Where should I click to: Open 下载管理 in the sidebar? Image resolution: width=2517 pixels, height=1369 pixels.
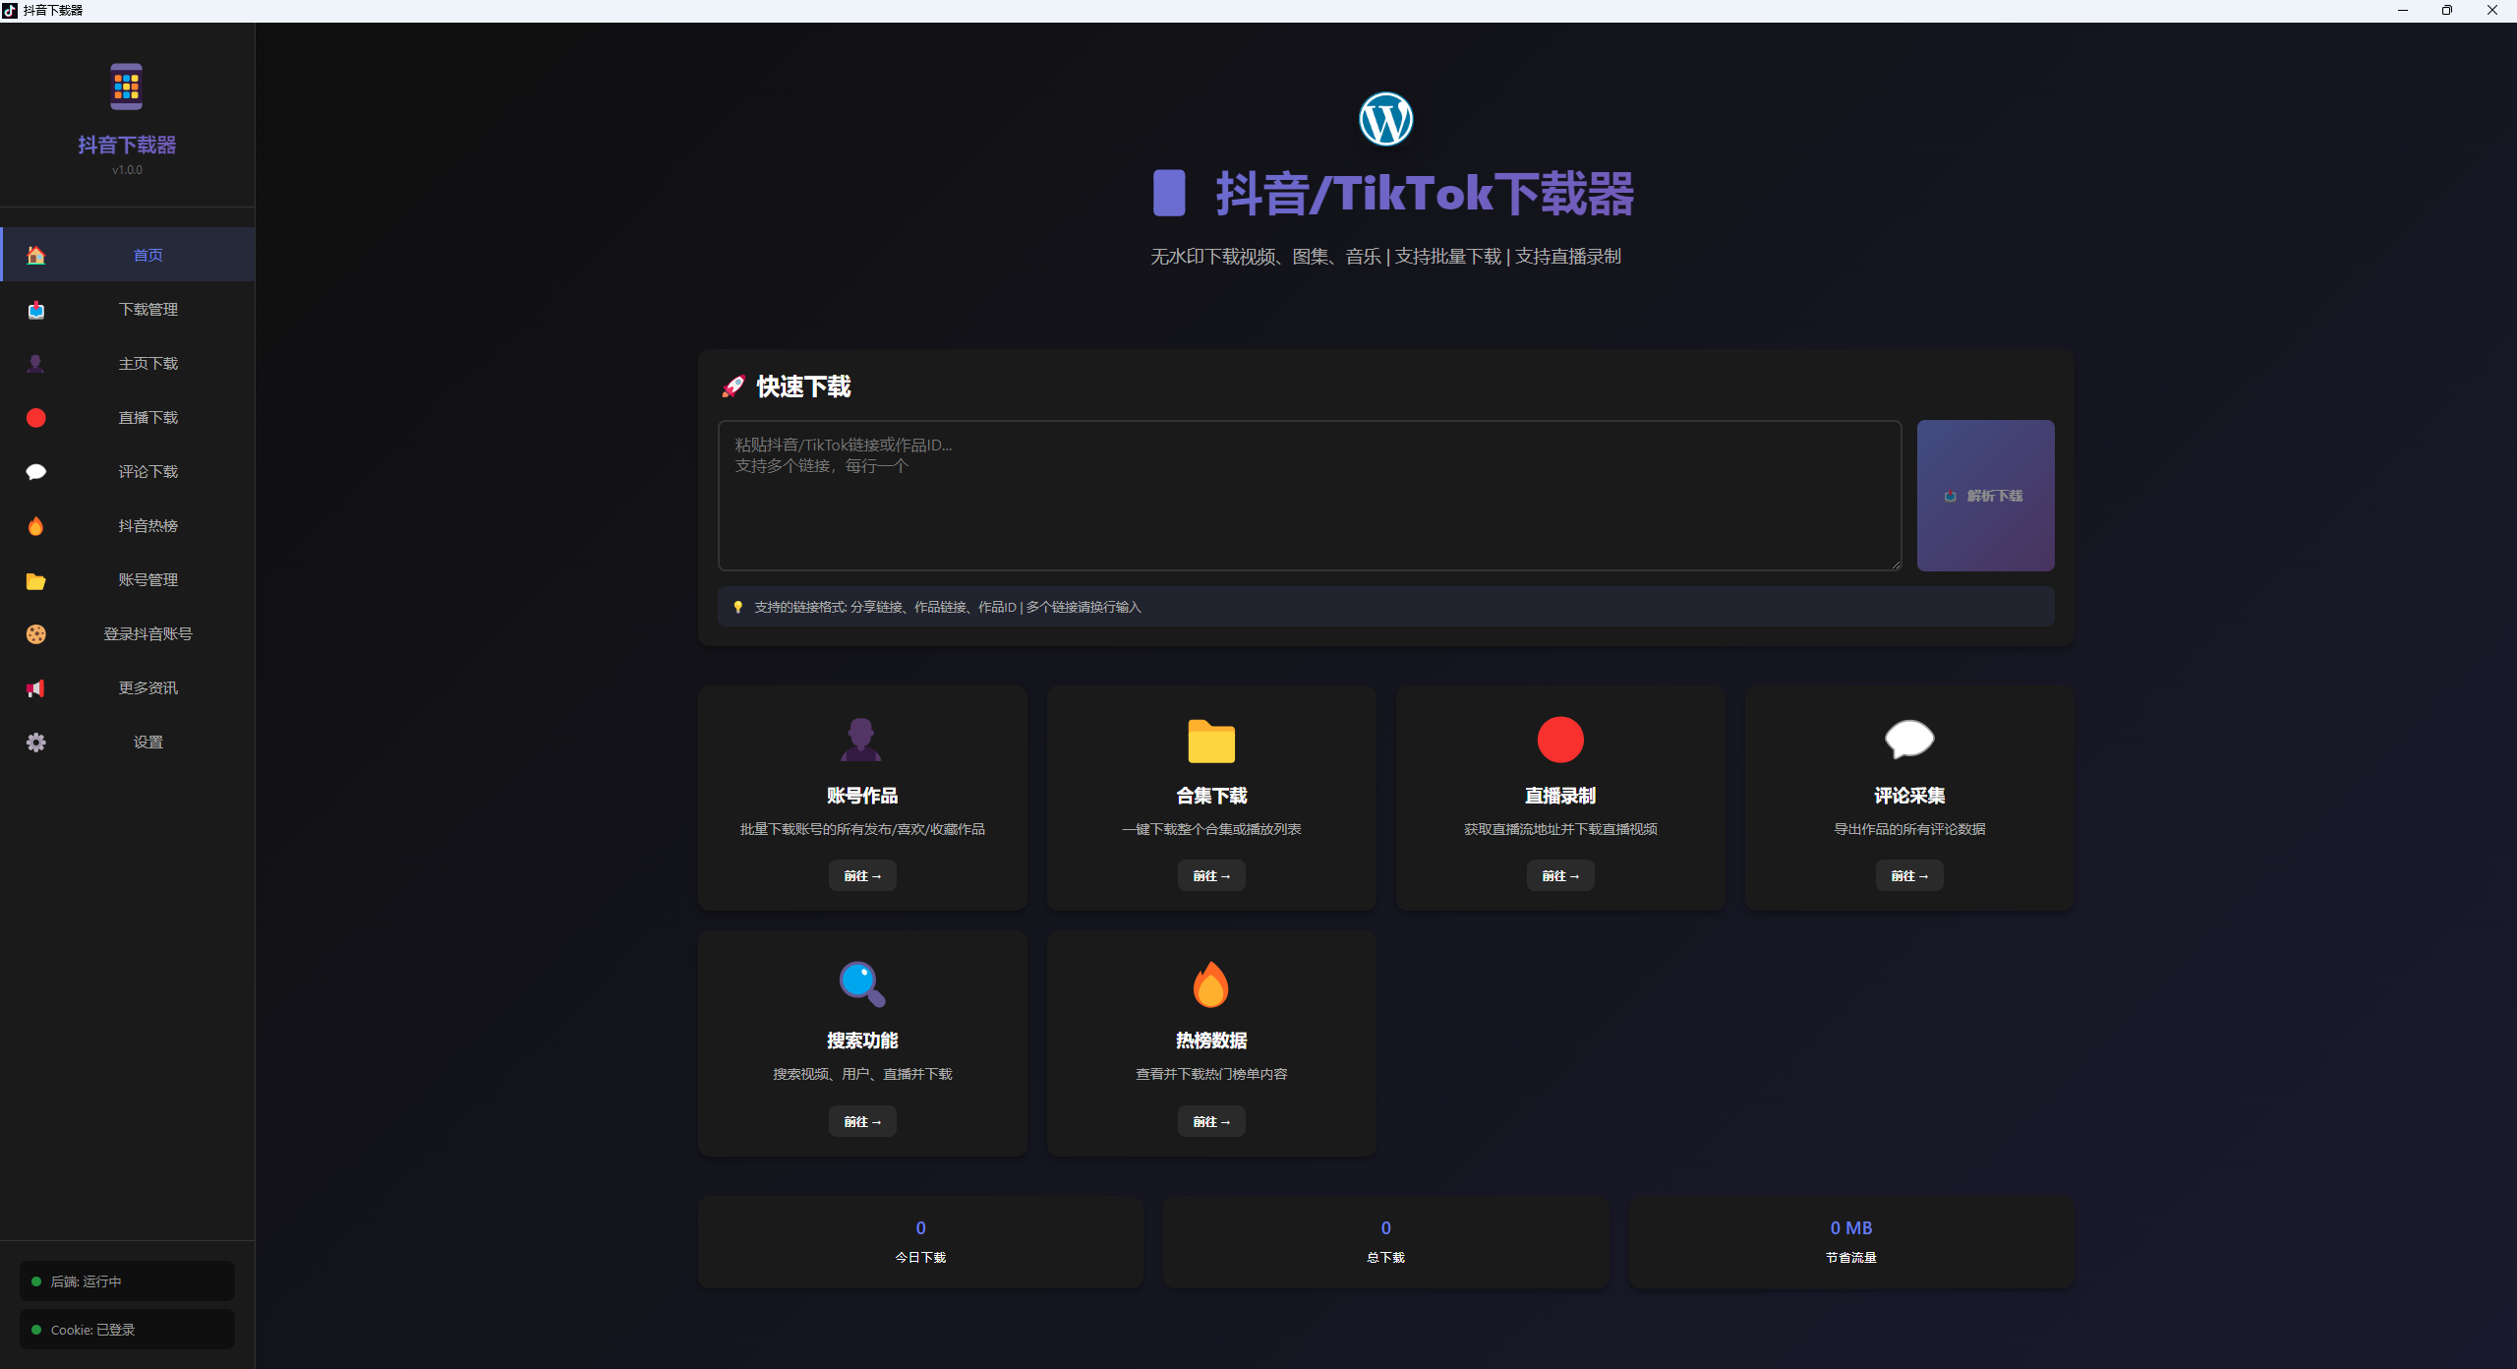pyautogui.click(x=128, y=309)
